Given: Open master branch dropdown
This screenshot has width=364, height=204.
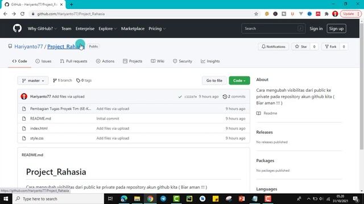Looking at the screenshot, I should [33, 80].
